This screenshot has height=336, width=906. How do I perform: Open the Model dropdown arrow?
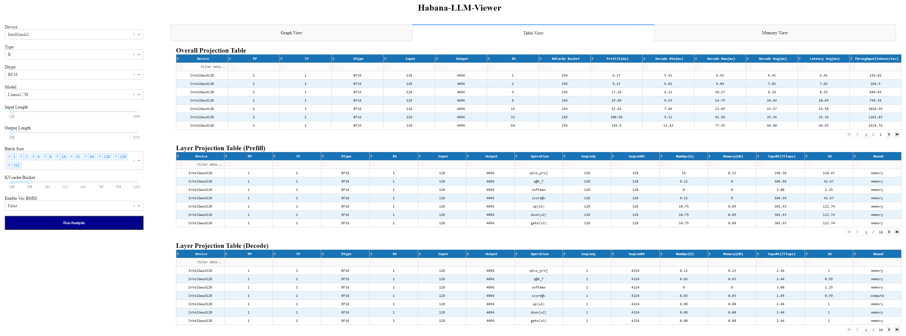click(139, 95)
